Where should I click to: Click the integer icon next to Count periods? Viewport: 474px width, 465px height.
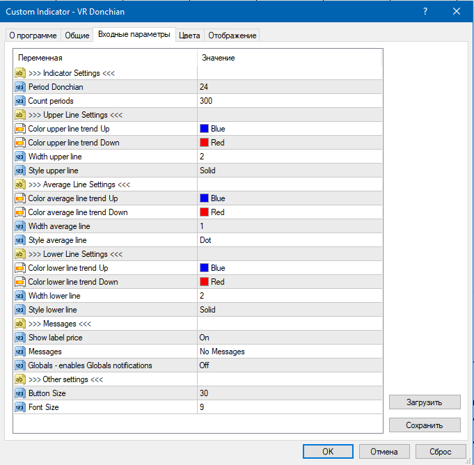click(19, 101)
